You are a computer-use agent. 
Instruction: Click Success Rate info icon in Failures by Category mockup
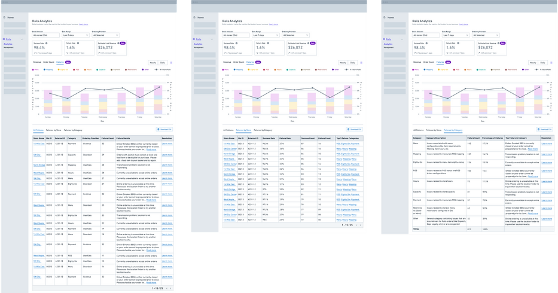(426, 43)
